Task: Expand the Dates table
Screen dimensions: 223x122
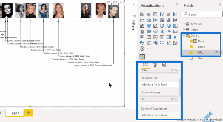Action: 184,30
